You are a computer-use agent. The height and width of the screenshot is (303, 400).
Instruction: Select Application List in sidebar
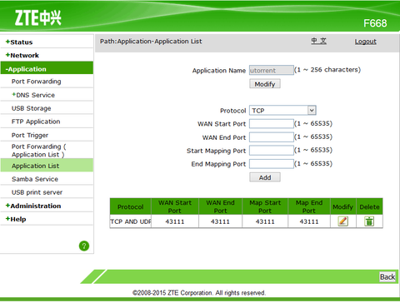click(x=47, y=166)
